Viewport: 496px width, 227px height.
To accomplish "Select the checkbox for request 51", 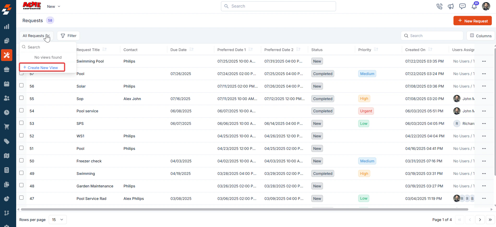I will coord(21,148).
